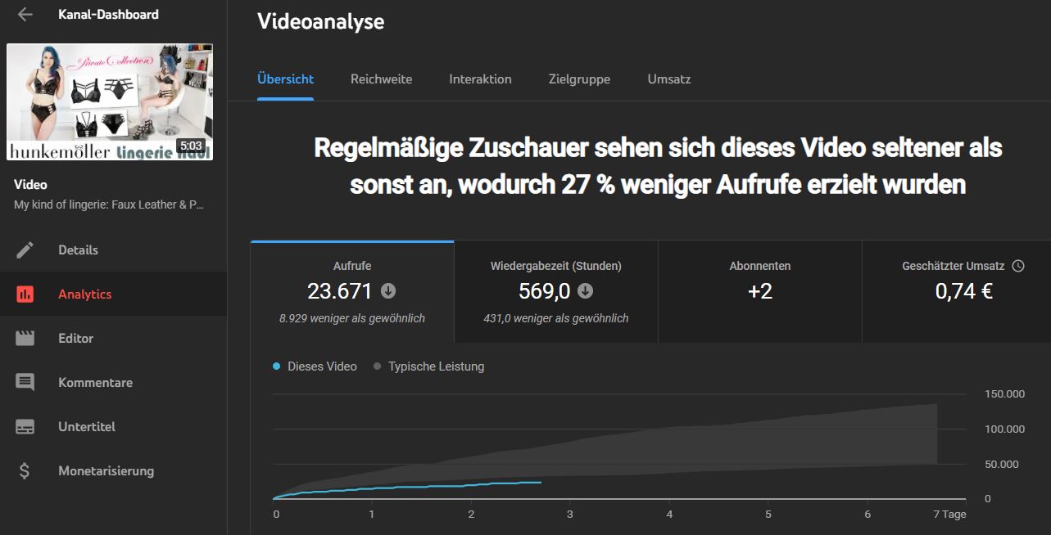
Task: Click the clapperboard Editor icon
Action: coord(25,339)
